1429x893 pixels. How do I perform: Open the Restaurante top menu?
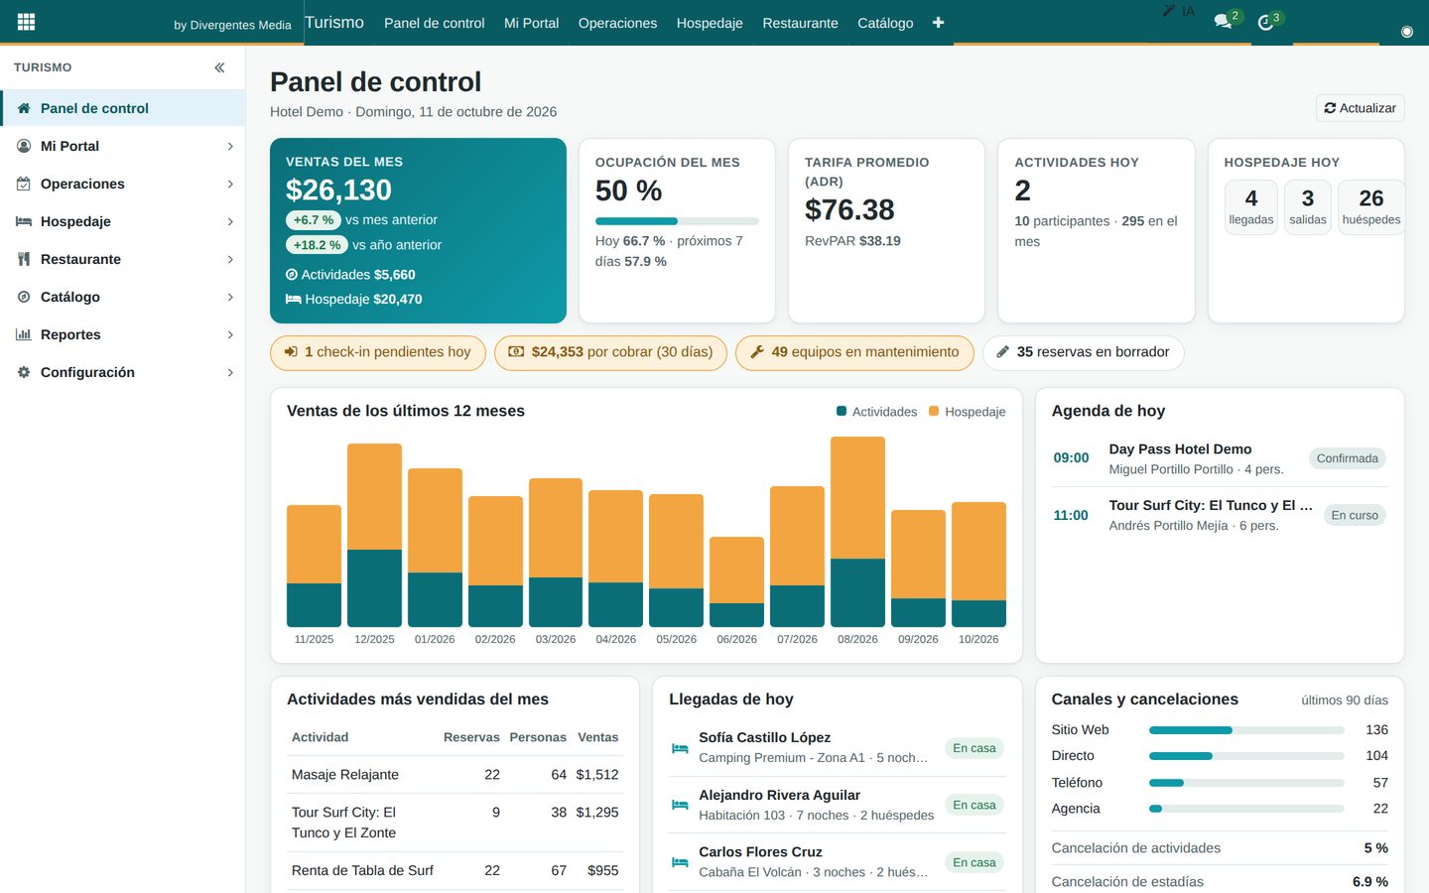[800, 23]
